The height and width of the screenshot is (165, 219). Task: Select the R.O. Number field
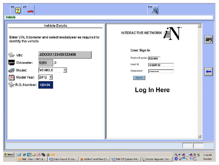(x=46, y=86)
